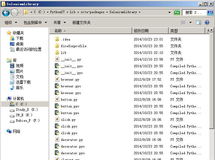Select the __init__.pyc file icon
The image size is (215, 160).
pyautogui.click(x=57, y=66)
